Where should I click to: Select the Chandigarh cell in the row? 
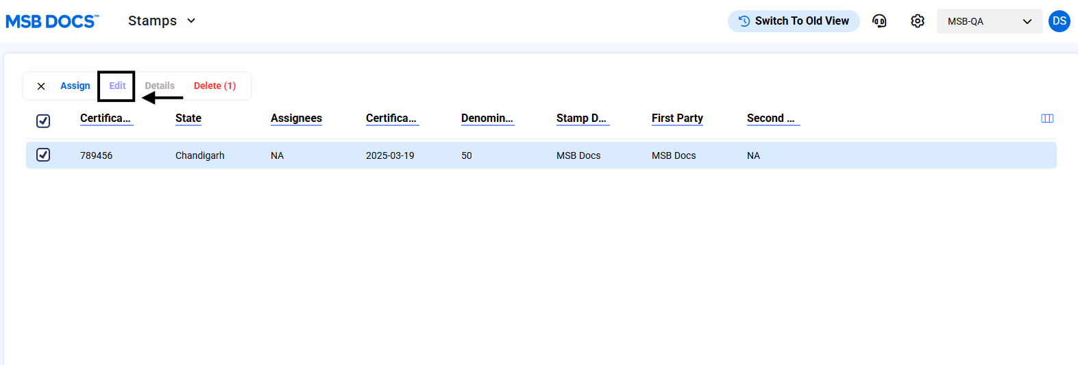coord(200,155)
